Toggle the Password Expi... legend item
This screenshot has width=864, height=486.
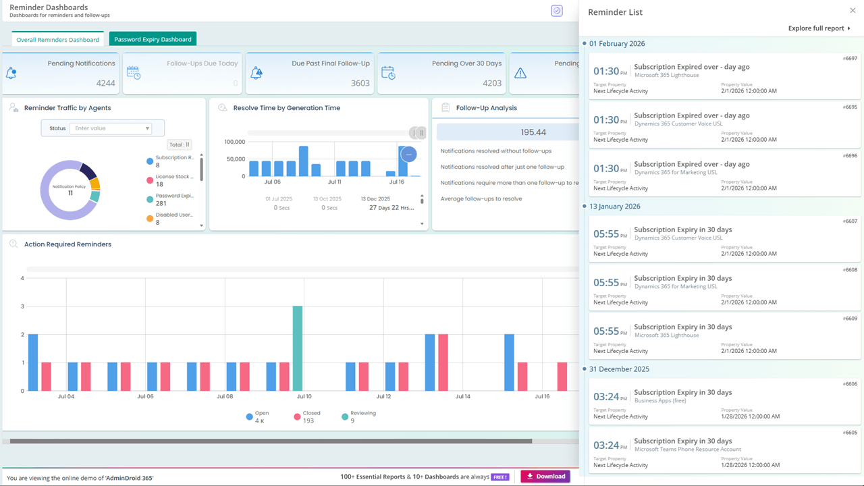(170, 199)
